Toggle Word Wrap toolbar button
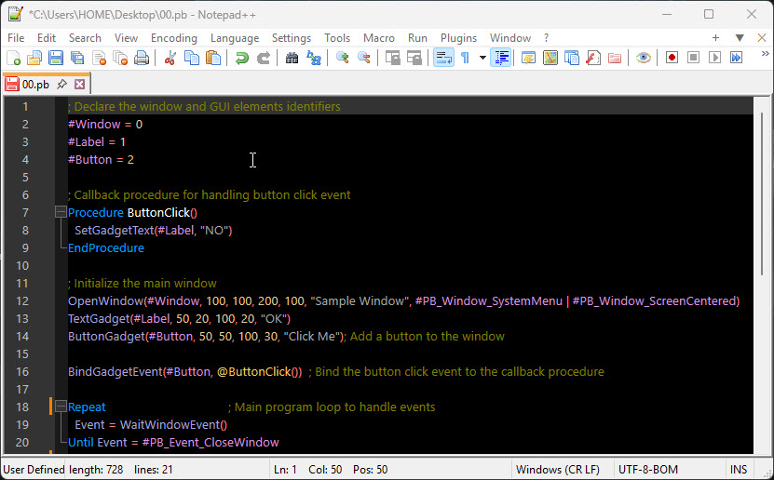Screen dimensions: 774x480 click(x=443, y=59)
